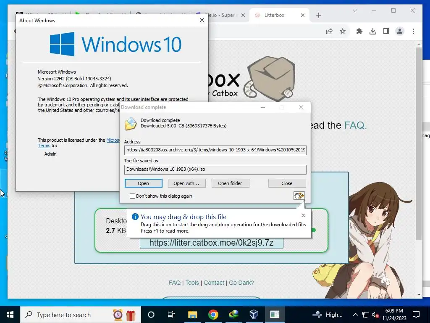The height and width of the screenshot is (323, 430).
Task: Open the weather widget showing High
Action: (328, 315)
